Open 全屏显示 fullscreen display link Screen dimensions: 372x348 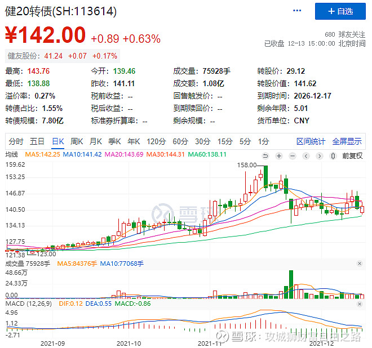tap(347, 141)
